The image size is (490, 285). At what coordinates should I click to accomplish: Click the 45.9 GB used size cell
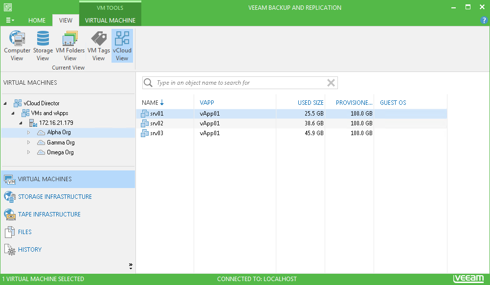pos(314,133)
